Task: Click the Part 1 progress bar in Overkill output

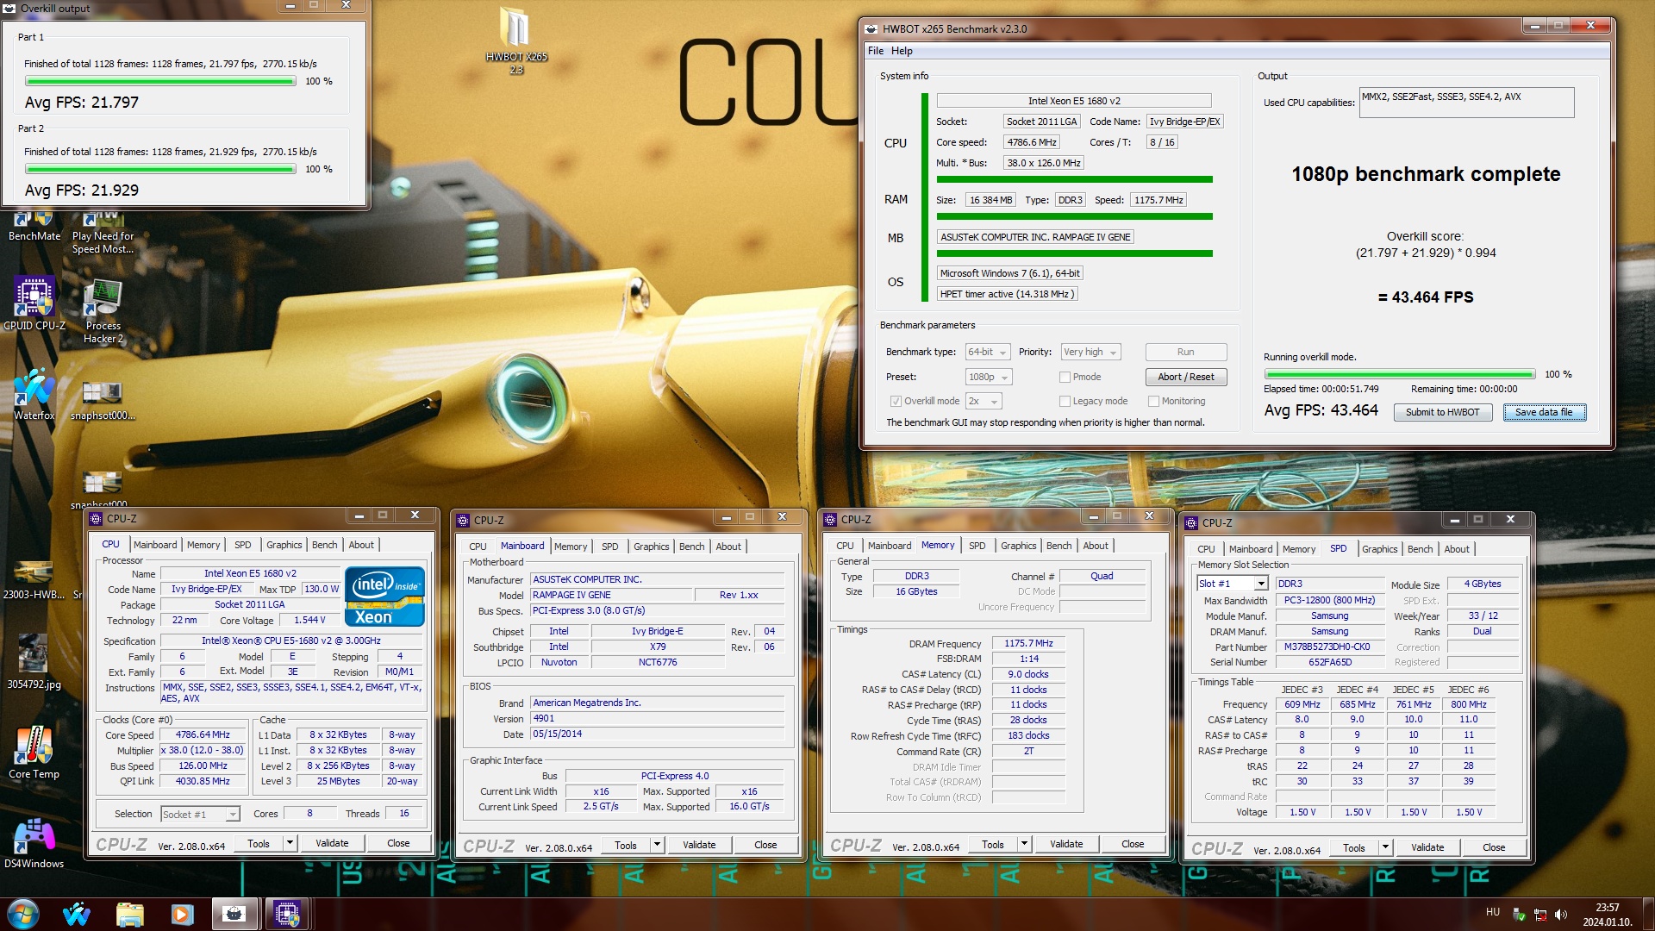Action: pos(160,81)
